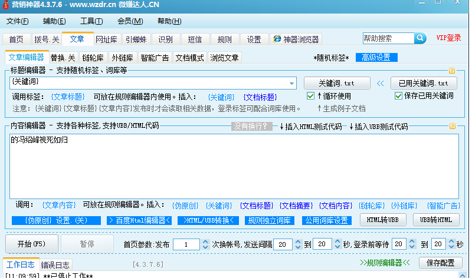
Task: Click the spinner arrows for 发布 count
Action: tap(205, 244)
